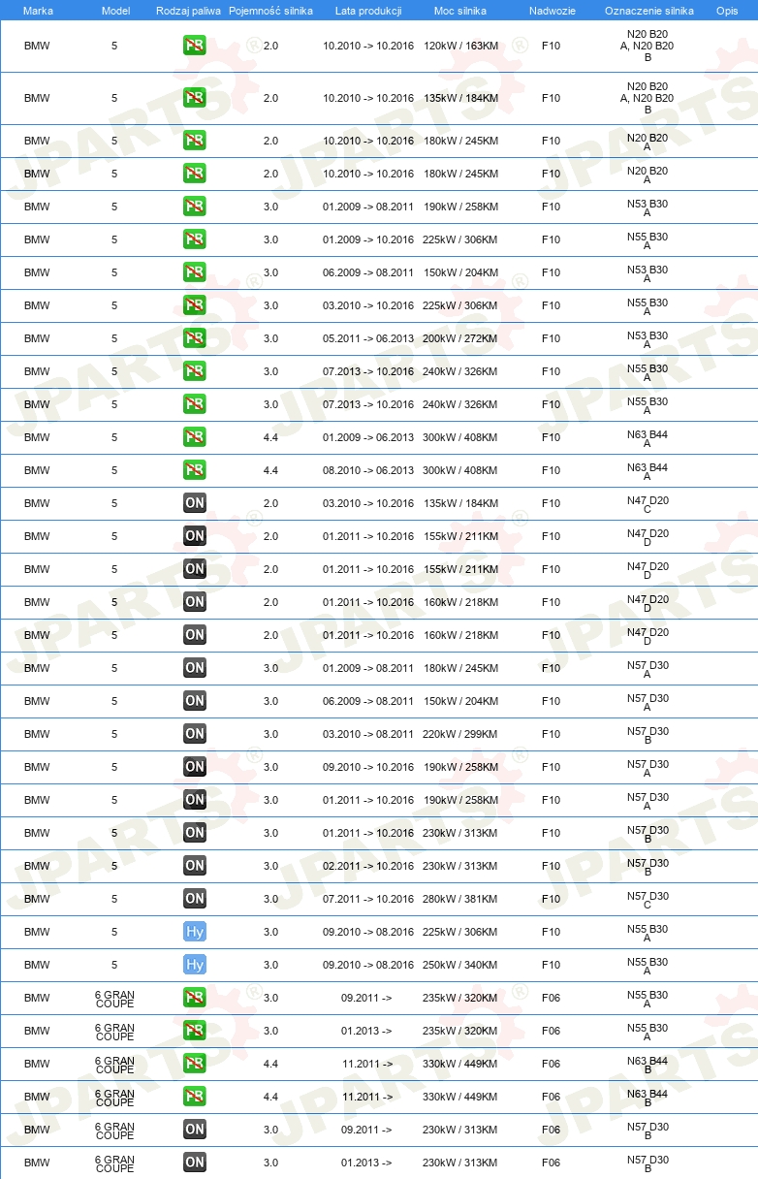Screen dimensions: 758x1179
Task: Click the PB icon in the 01.2009 -> 10.2016 225kW row
Action: [x=195, y=239]
